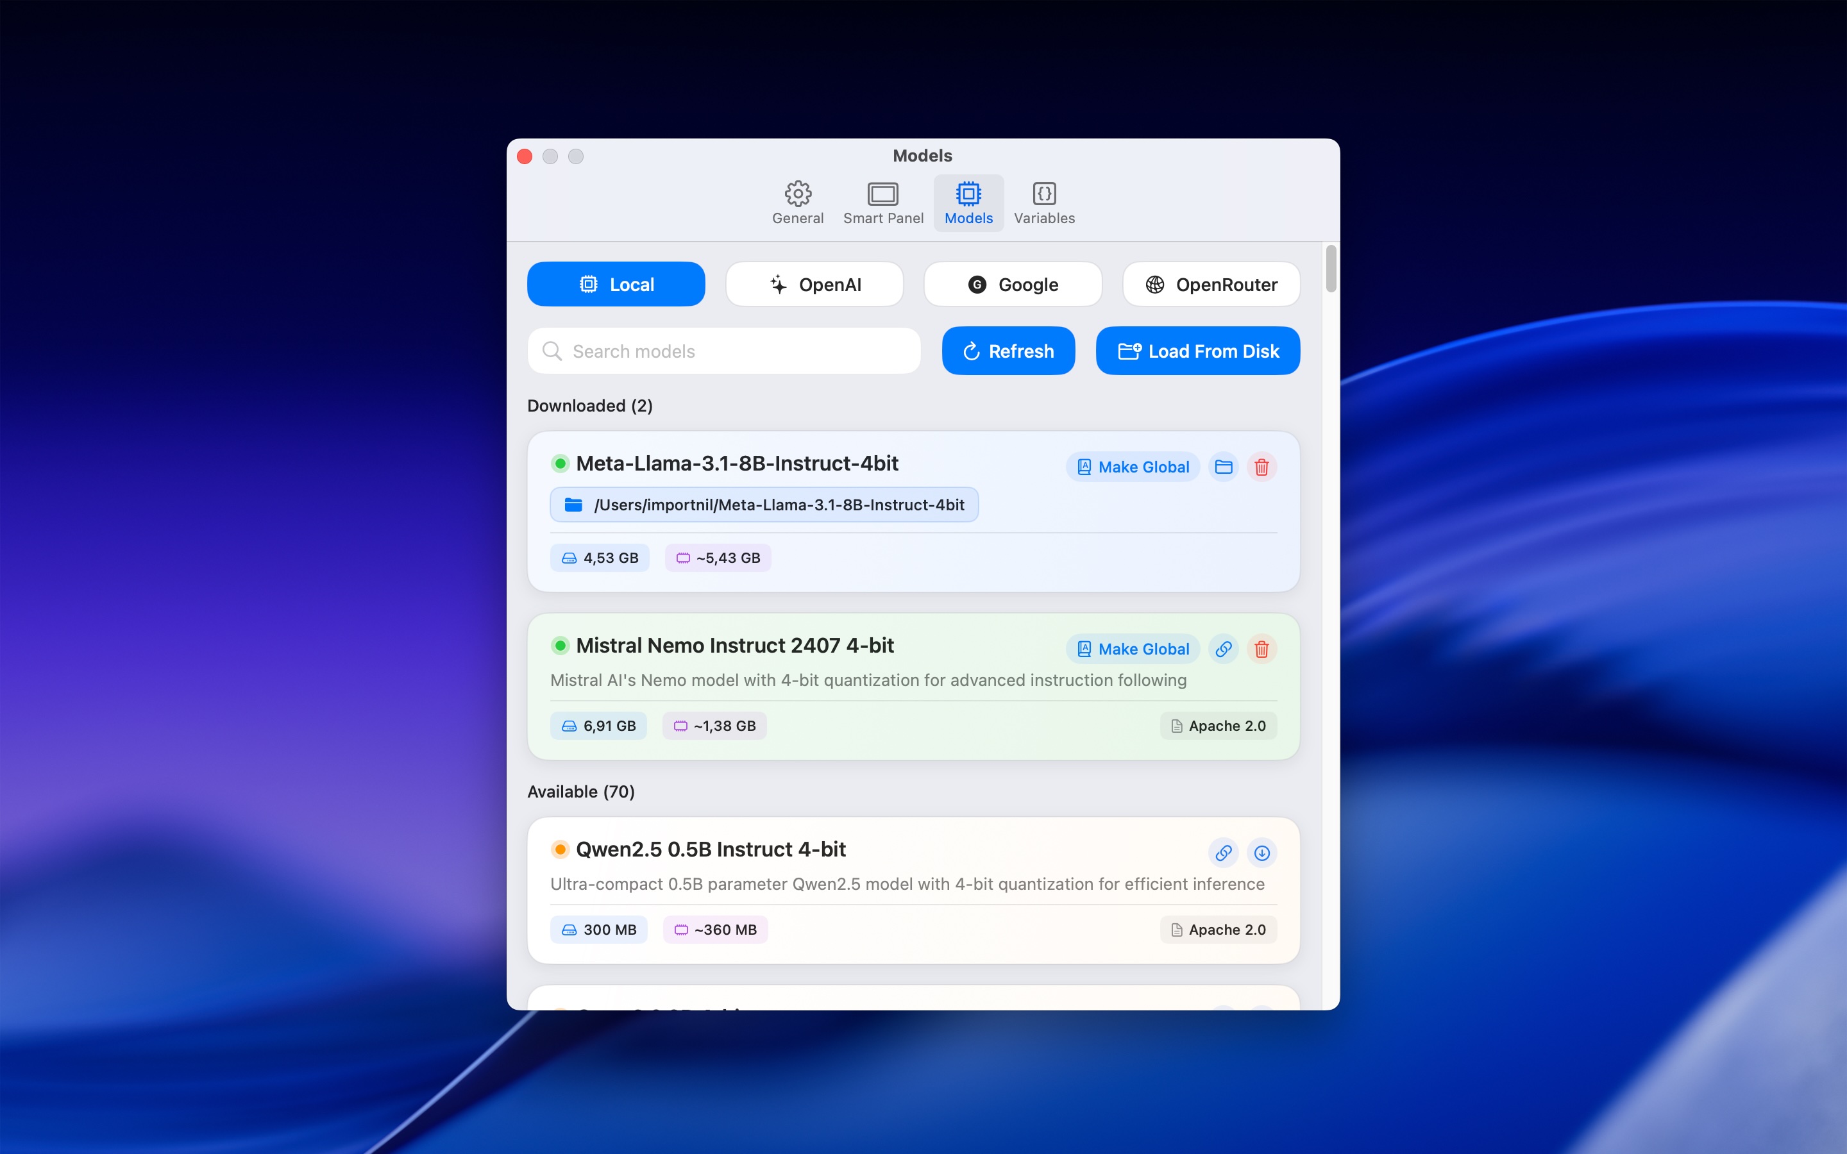
Task: Click the 4,53 GB disk size badge
Action: click(x=600, y=558)
